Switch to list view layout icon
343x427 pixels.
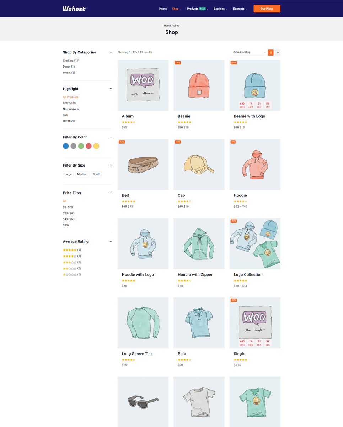click(x=278, y=52)
